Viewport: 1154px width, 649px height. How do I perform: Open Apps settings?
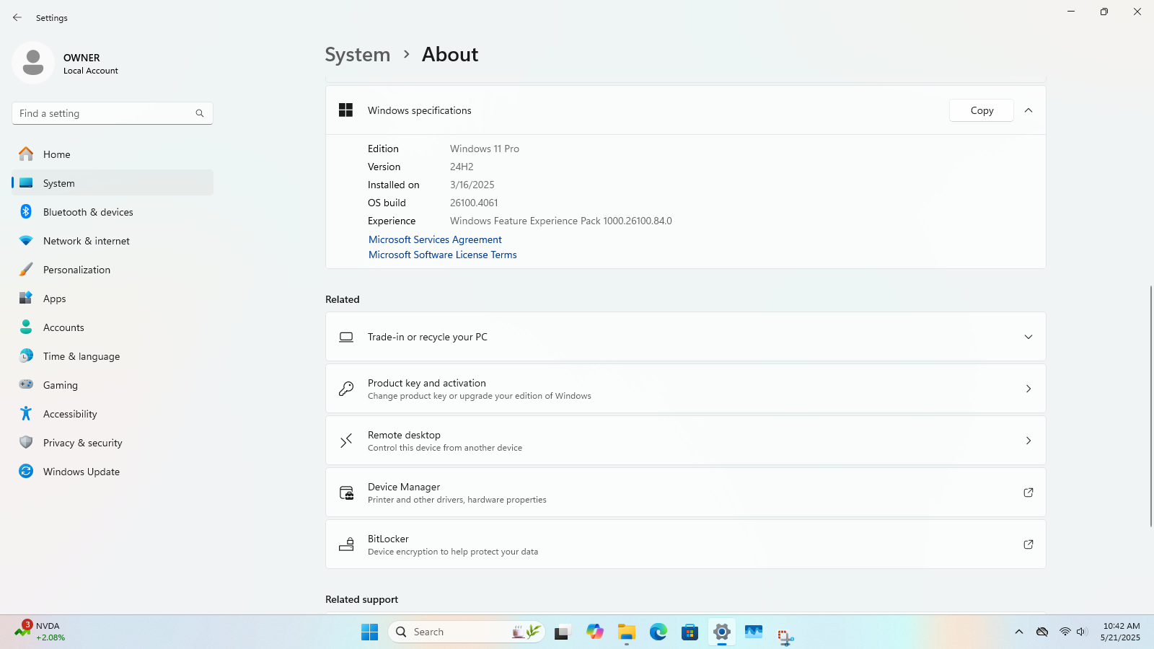113,299
